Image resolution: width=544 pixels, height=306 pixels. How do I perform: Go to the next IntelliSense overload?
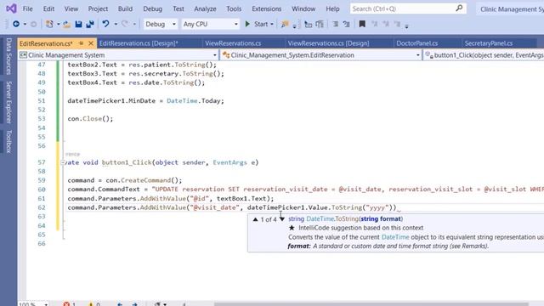[x=281, y=219]
